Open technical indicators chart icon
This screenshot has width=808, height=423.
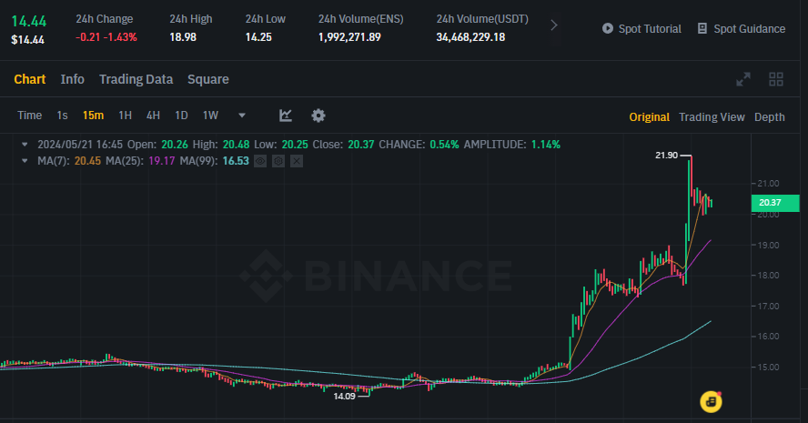[286, 116]
